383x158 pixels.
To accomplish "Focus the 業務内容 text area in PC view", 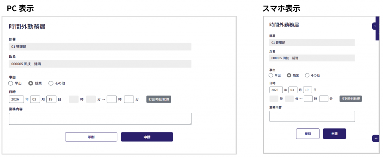I will (100, 119).
